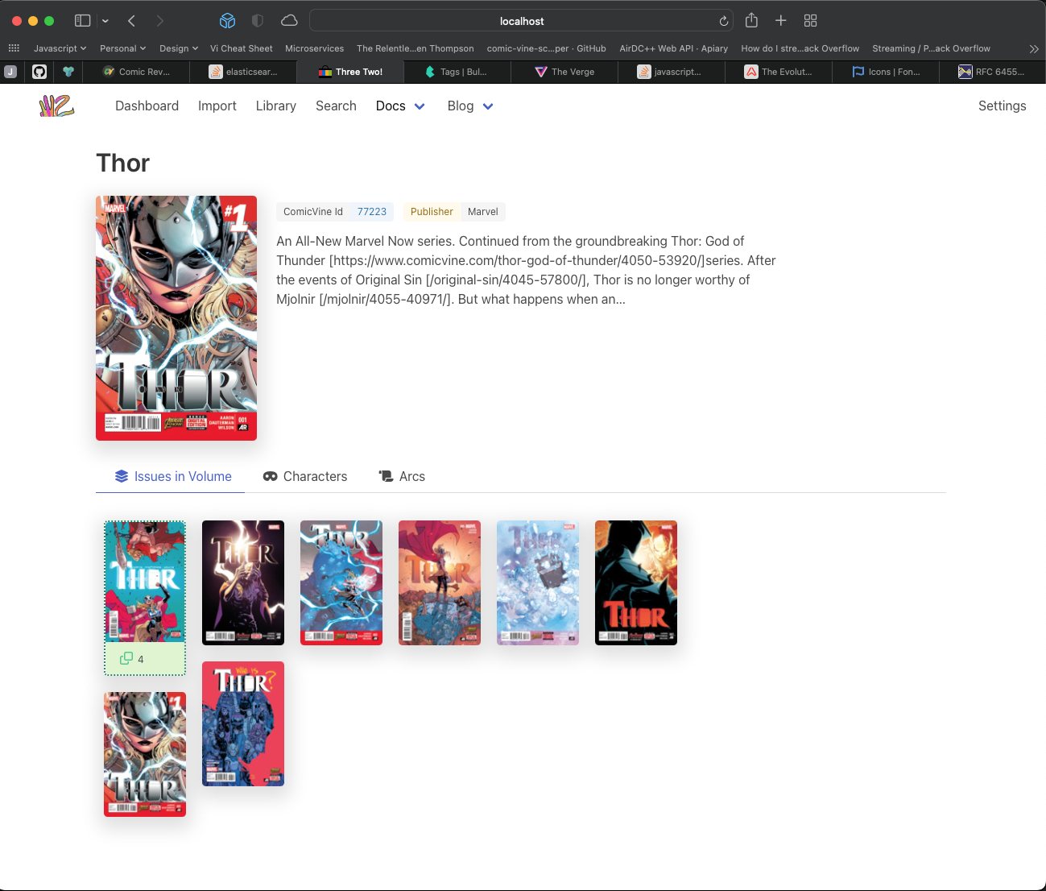Expand the Blog dropdown menu
1046x891 pixels.
tap(488, 106)
